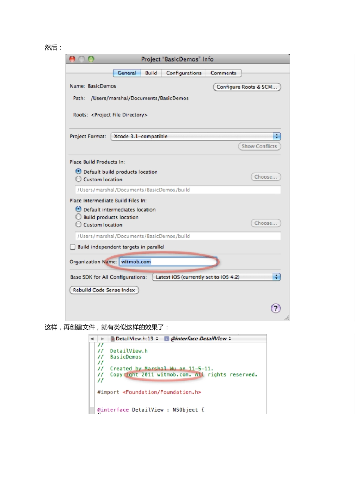Click the Organization Name text field

168,262
